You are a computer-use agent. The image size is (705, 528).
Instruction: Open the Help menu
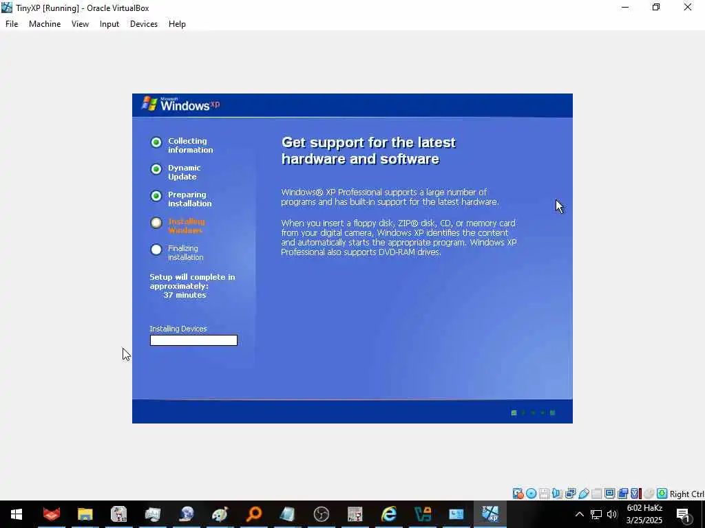click(177, 24)
